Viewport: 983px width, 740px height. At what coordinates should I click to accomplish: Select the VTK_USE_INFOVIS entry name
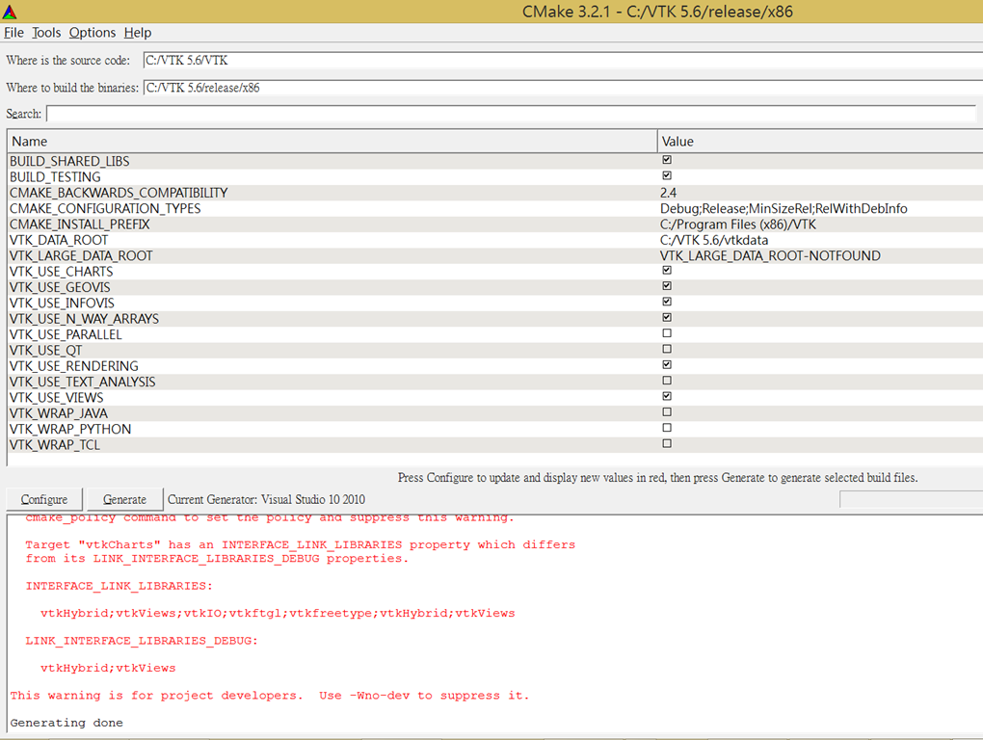(62, 304)
